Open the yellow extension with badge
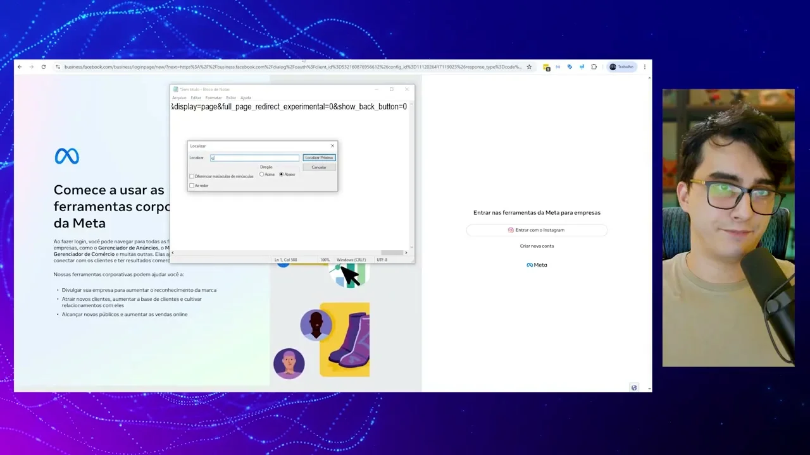This screenshot has height=455, width=810. 546,67
